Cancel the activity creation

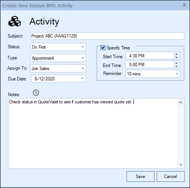point(171,177)
